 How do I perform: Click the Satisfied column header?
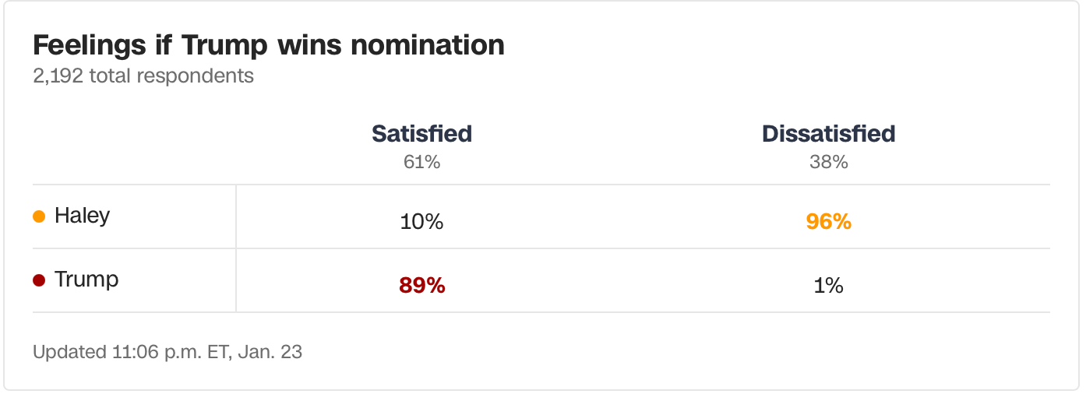point(421,133)
